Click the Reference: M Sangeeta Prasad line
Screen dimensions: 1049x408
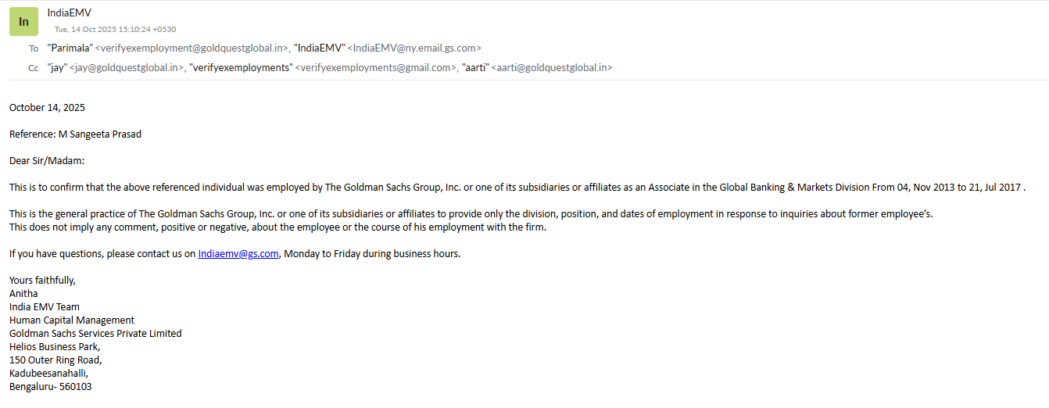click(x=75, y=134)
